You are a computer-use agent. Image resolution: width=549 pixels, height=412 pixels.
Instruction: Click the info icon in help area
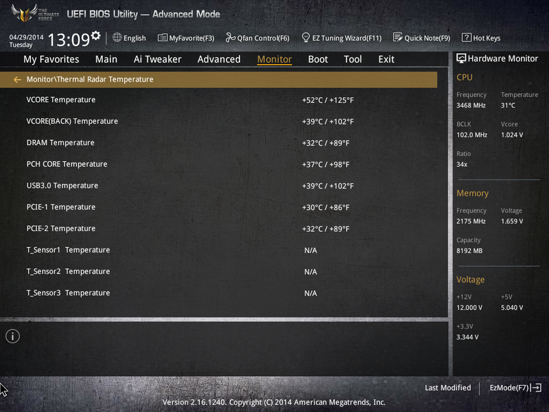(x=13, y=336)
